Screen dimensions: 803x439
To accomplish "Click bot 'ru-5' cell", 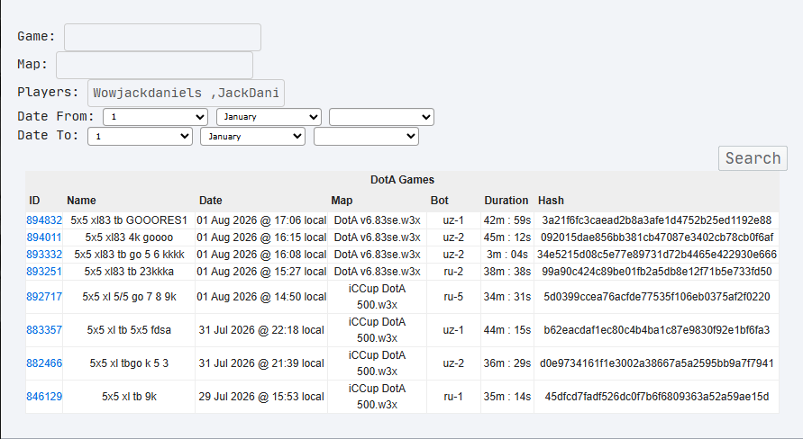I will click(x=453, y=297).
